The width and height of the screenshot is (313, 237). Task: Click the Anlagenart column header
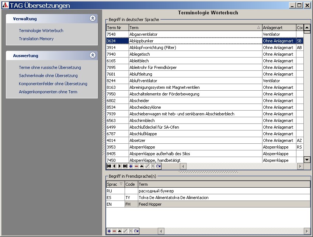(x=279, y=28)
